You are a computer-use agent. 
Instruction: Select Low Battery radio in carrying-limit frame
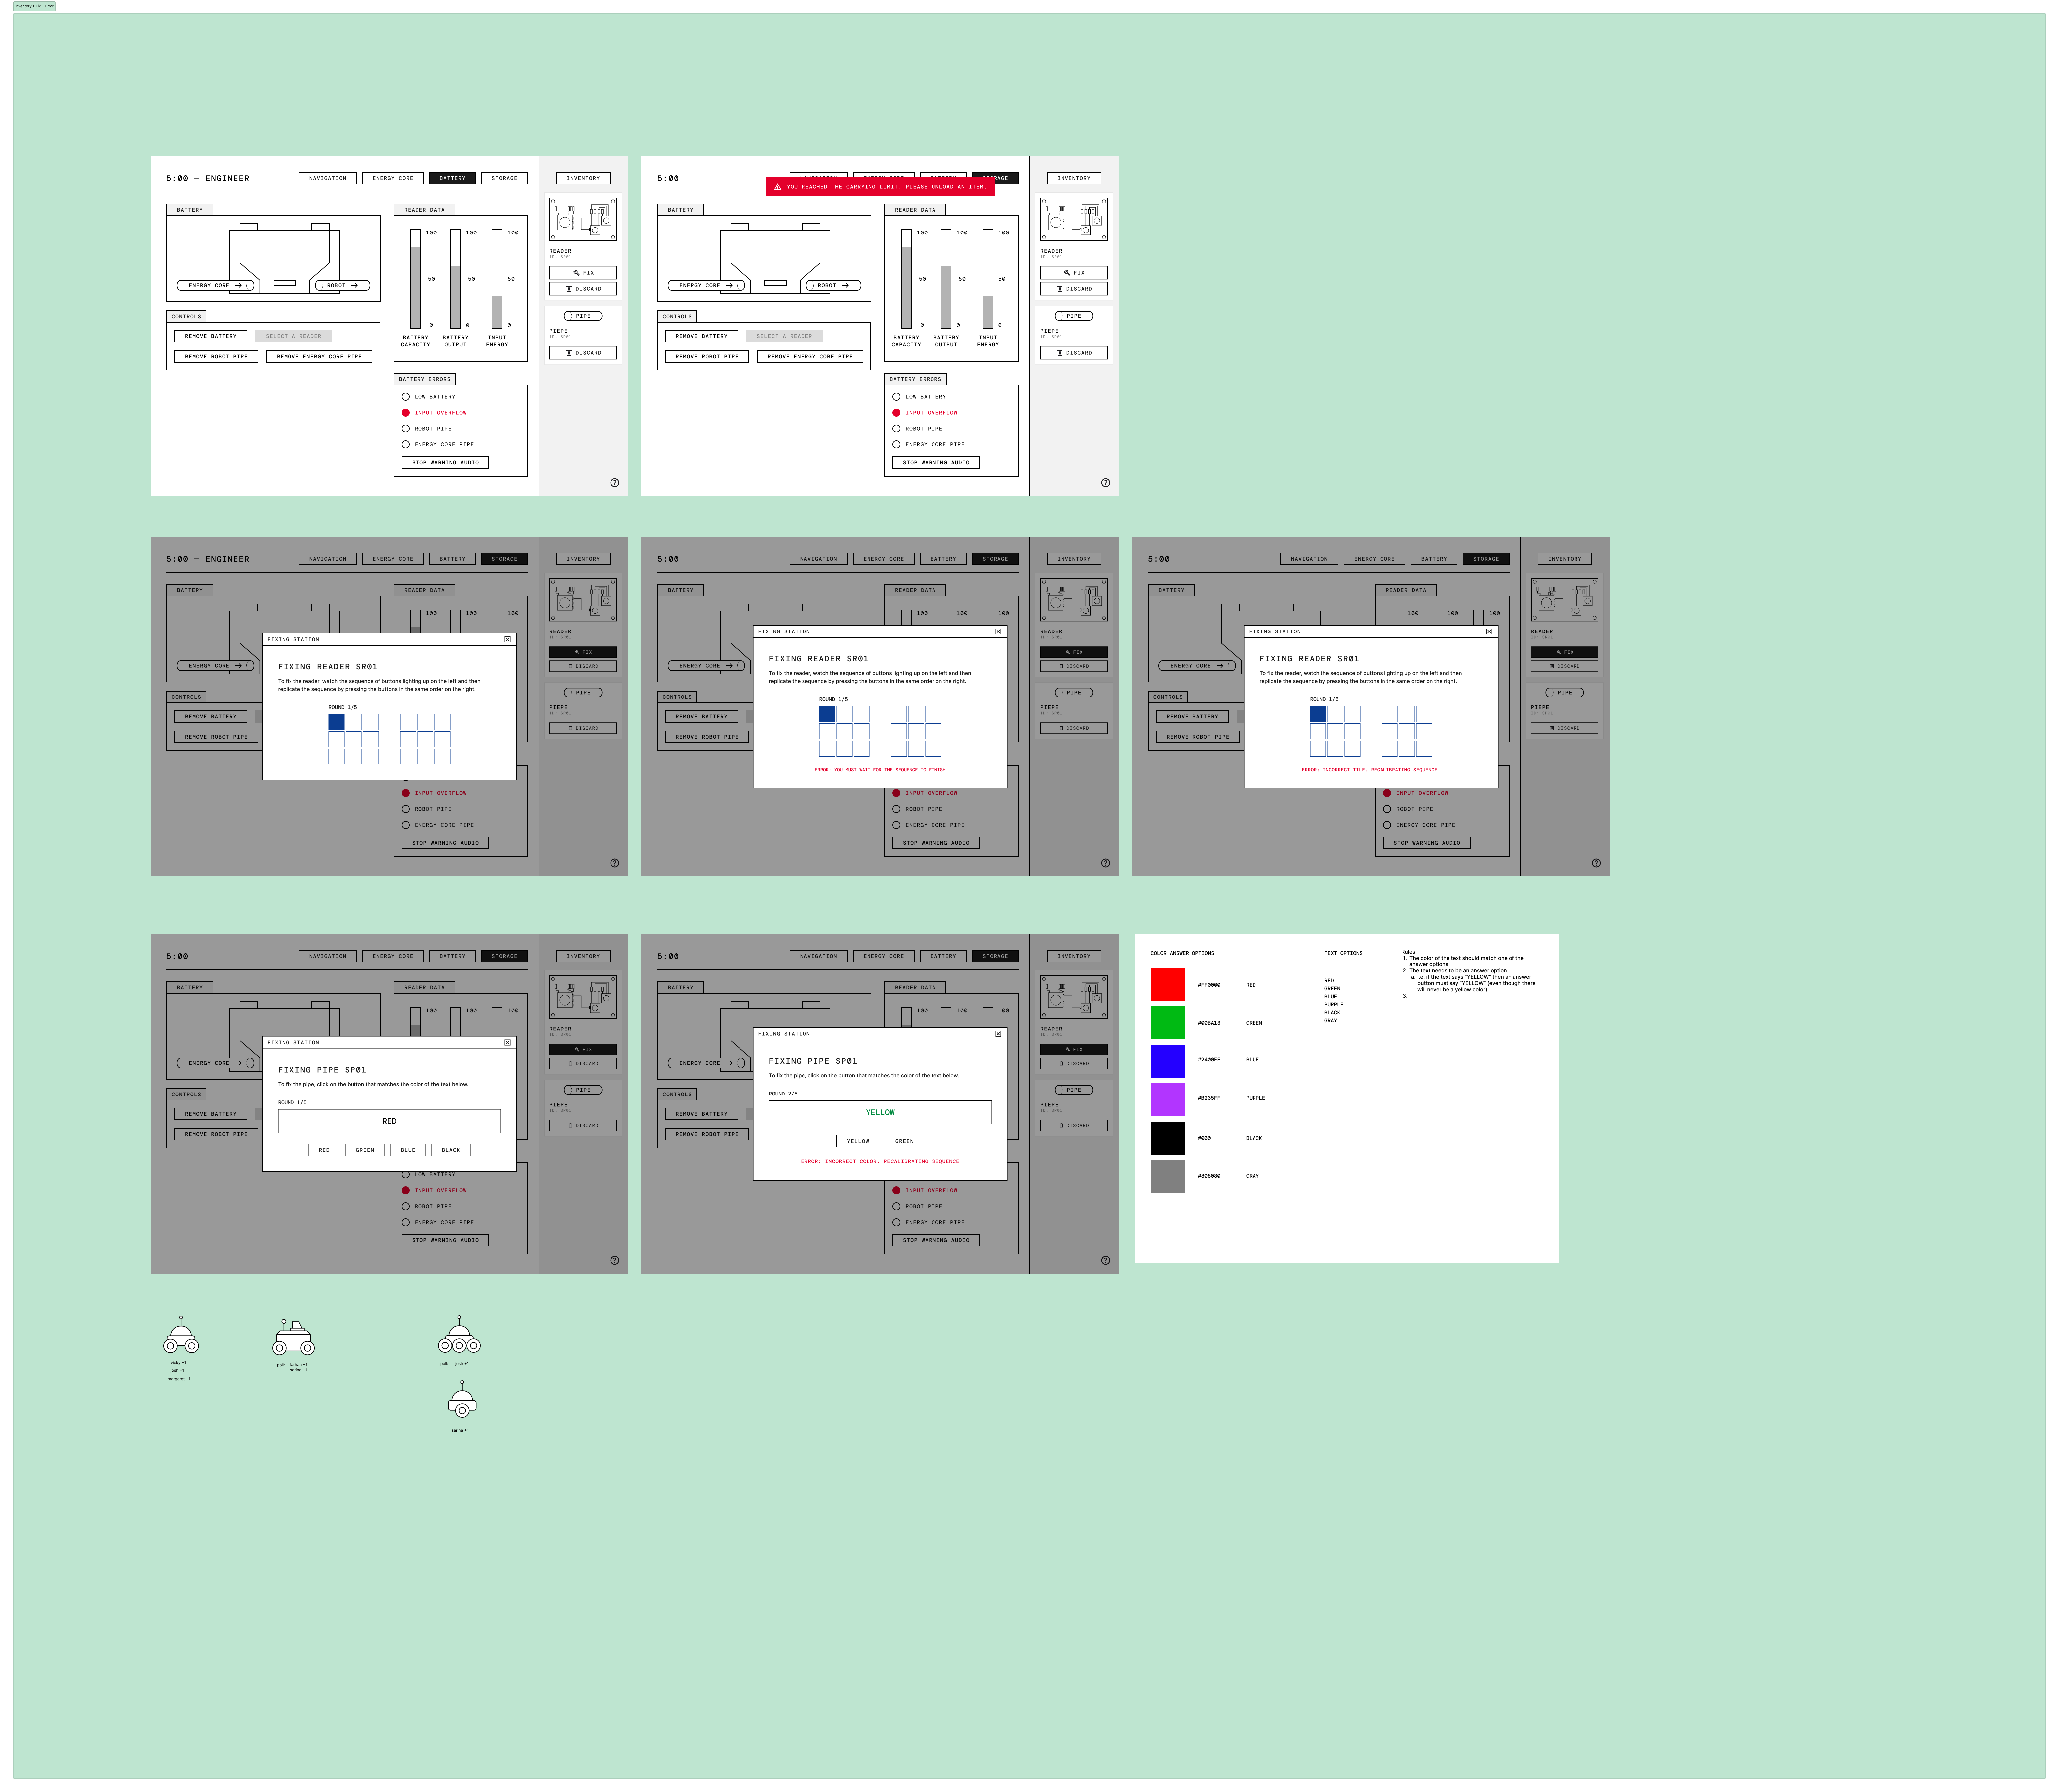(896, 397)
